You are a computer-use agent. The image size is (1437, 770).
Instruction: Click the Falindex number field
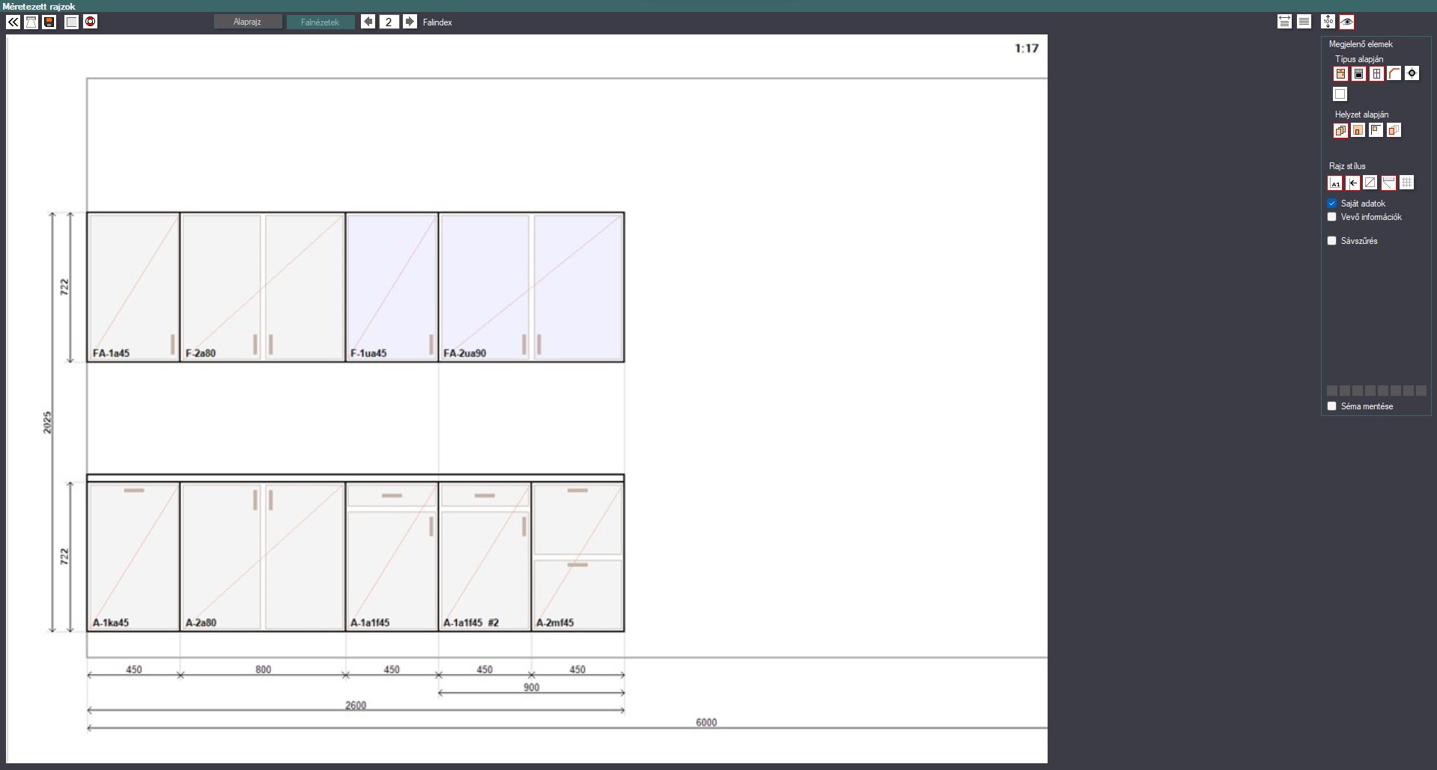[x=389, y=22]
